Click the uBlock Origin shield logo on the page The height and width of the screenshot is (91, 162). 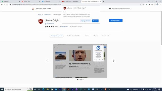pyautogui.click(x=40, y=21)
